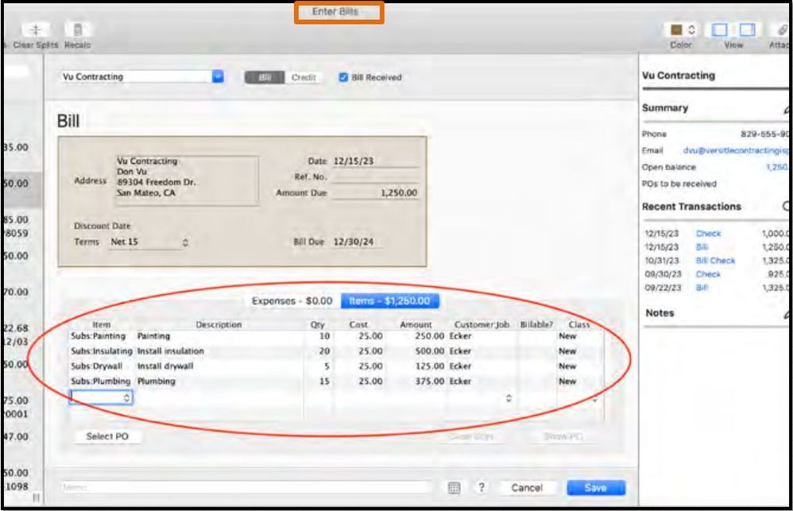Open the 09/30/23 Check transaction link
The width and height of the screenshot is (793, 511).
coord(708,275)
